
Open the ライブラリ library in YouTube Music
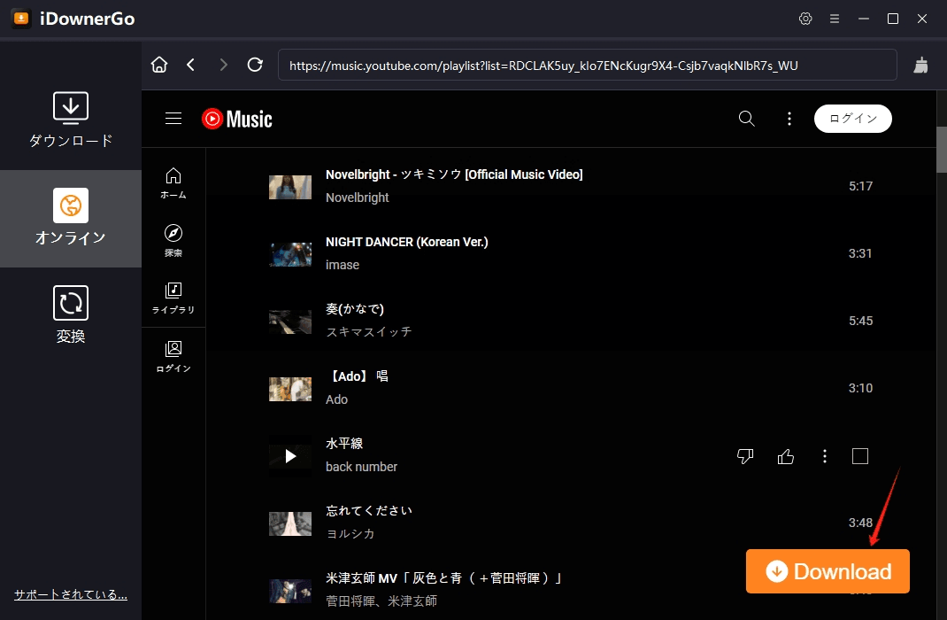pyautogui.click(x=173, y=297)
